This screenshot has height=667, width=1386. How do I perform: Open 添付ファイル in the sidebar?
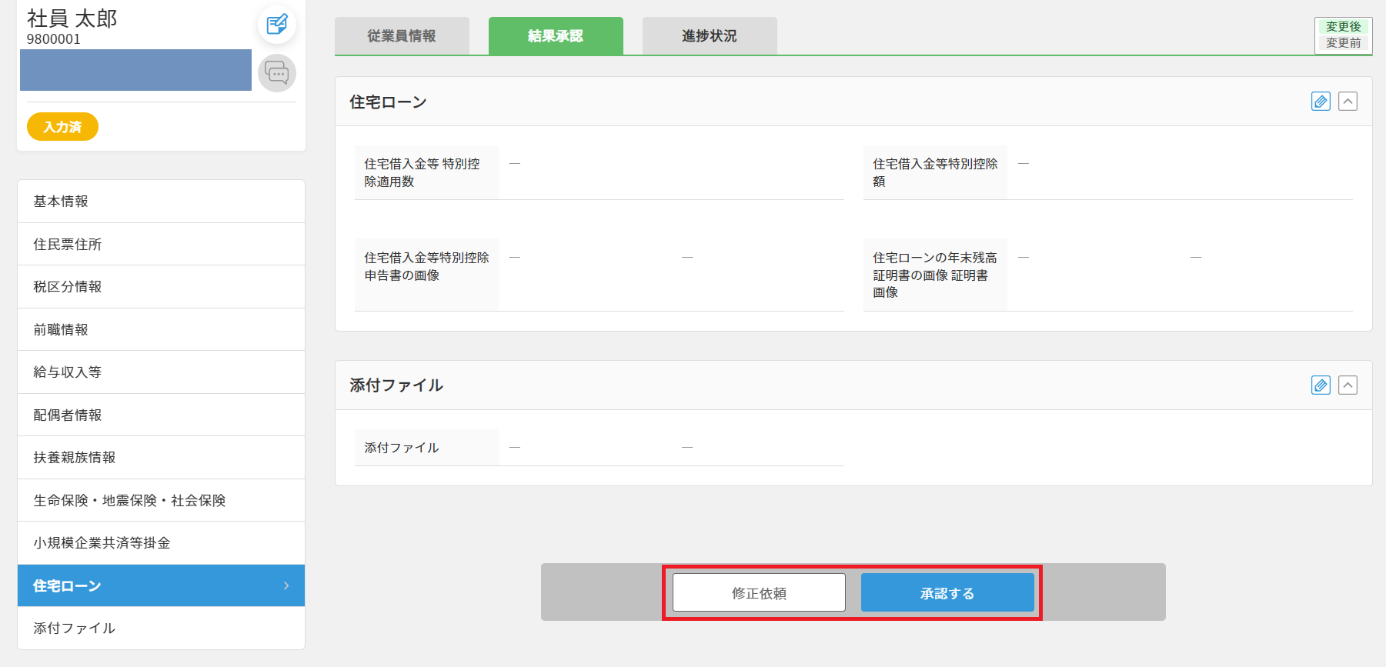coord(161,629)
